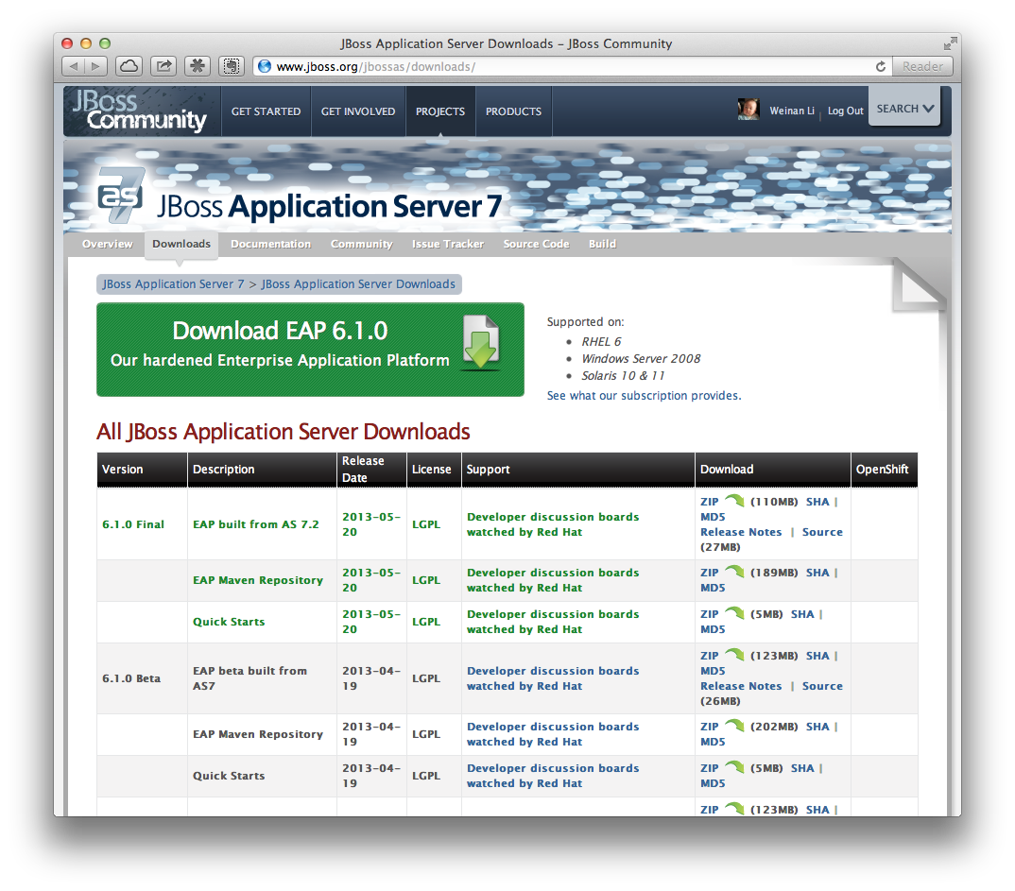Click the Log Out link
The height and width of the screenshot is (891, 1015).
(846, 111)
